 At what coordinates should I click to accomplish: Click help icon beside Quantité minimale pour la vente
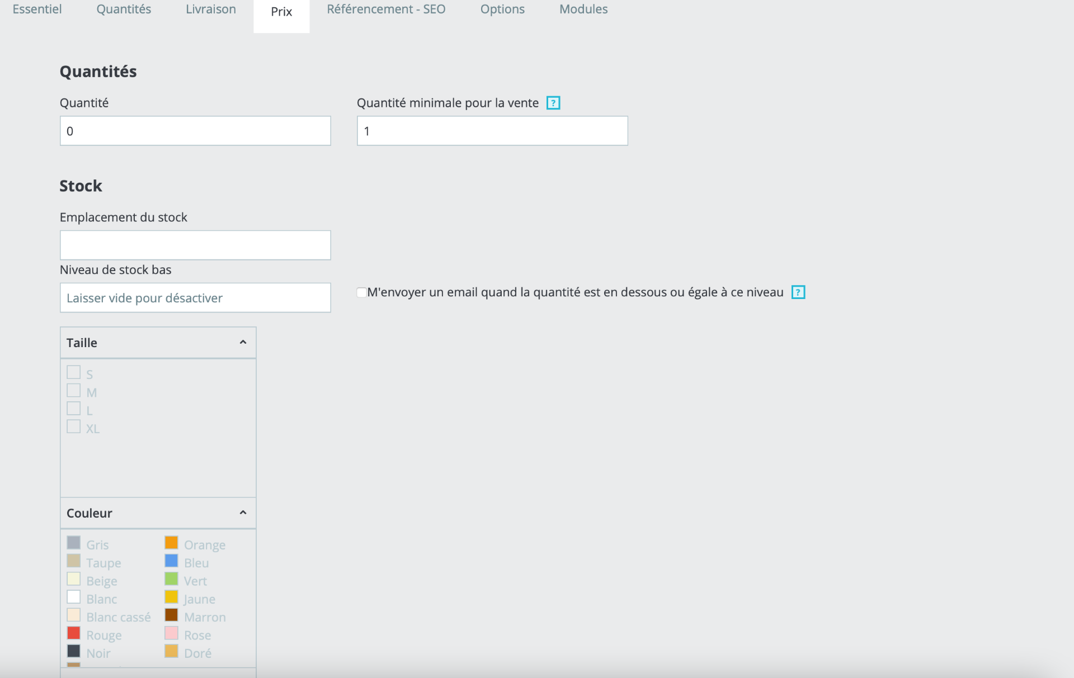[x=553, y=103]
